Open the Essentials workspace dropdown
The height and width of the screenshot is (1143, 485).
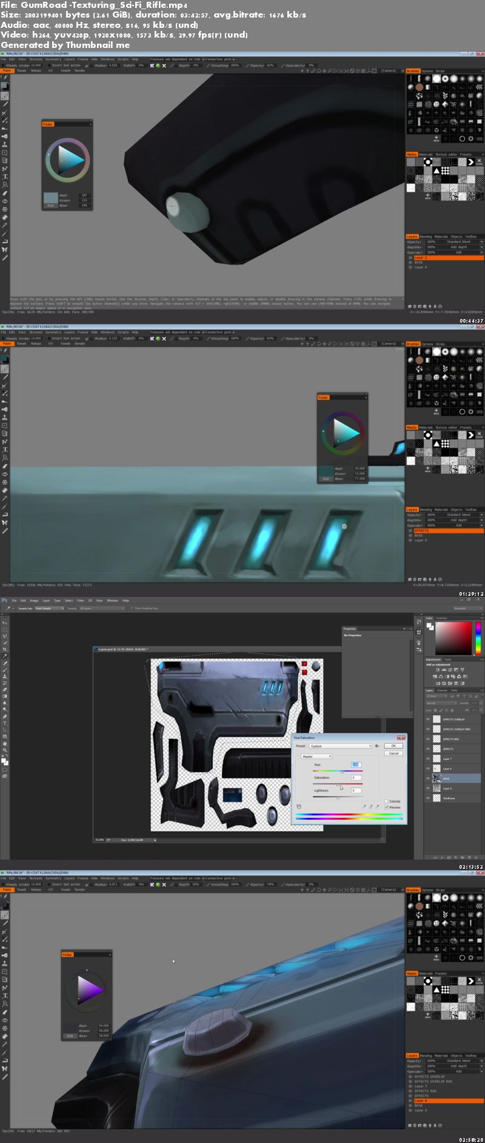[469, 608]
